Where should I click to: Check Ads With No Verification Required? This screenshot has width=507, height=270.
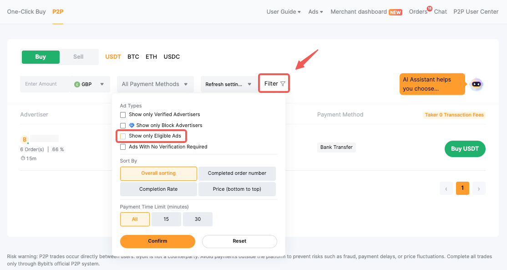pyautogui.click(x=123, y=147)
